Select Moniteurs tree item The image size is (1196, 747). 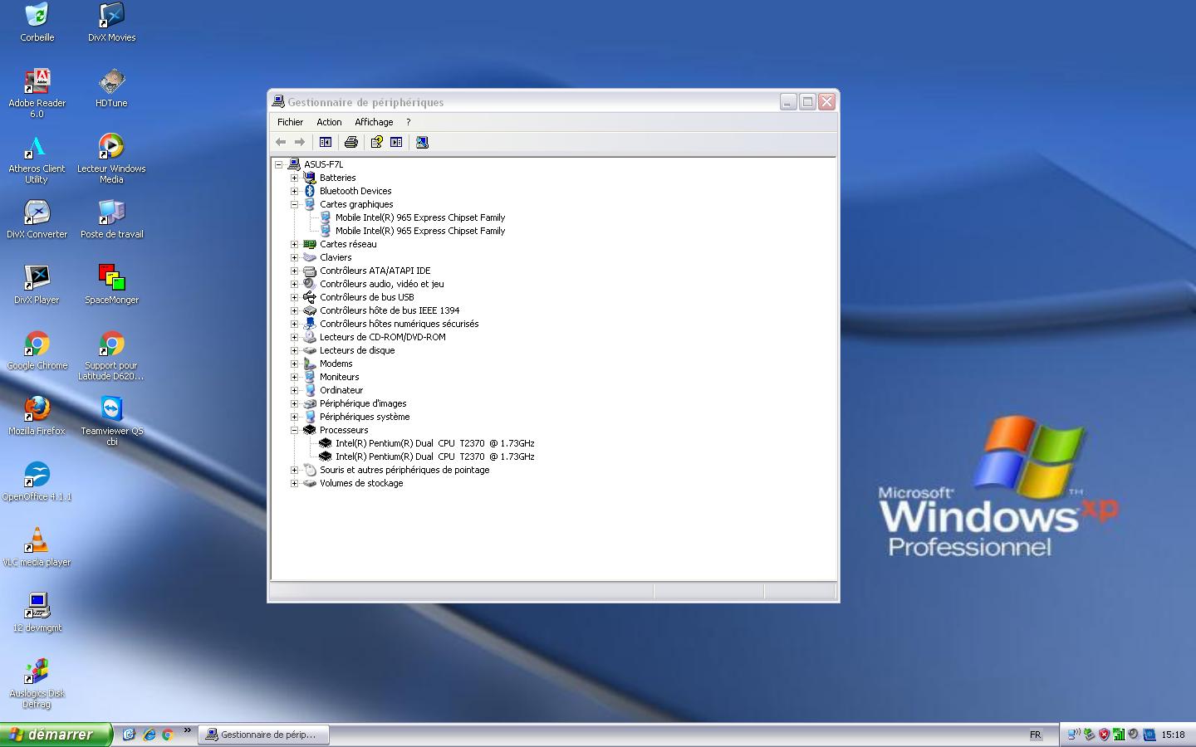339,377
